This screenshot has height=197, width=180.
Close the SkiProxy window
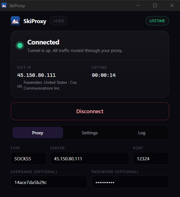(x=172, y=5)
